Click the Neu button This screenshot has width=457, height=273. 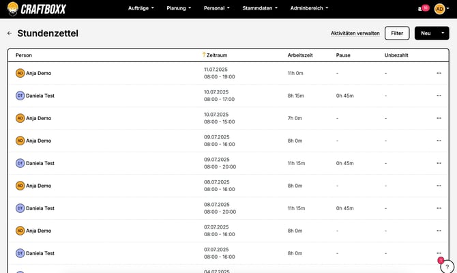click(x=426, y=33)
